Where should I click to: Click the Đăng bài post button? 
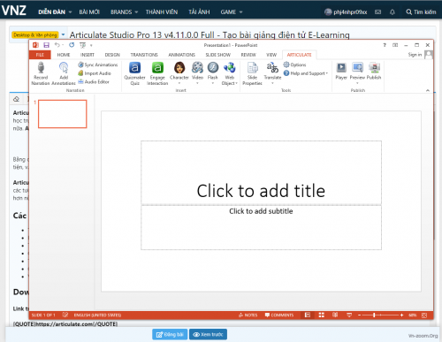pyautogui.click(x=170, y=334)
